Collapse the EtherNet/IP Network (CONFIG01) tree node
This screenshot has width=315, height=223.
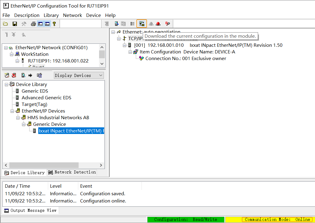pyautogui.click(x=6, y=47)
